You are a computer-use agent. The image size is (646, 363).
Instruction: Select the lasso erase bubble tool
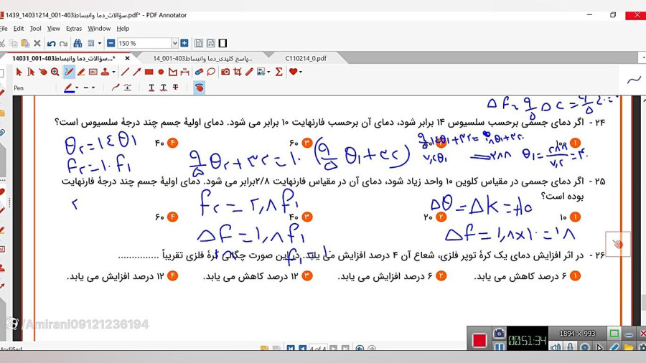click(x=211, y=72)
